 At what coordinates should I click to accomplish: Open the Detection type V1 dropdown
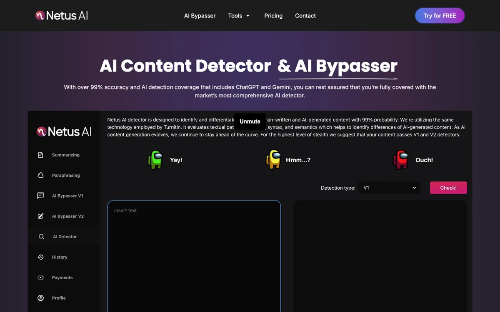tap(390, 188)
